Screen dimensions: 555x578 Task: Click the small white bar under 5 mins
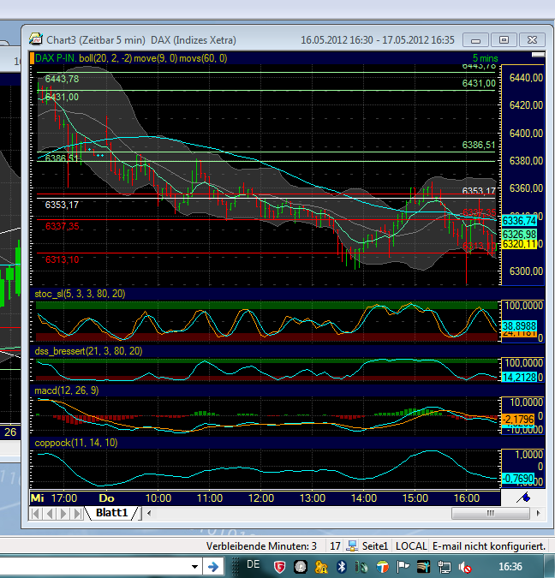(x=538, y=55)
